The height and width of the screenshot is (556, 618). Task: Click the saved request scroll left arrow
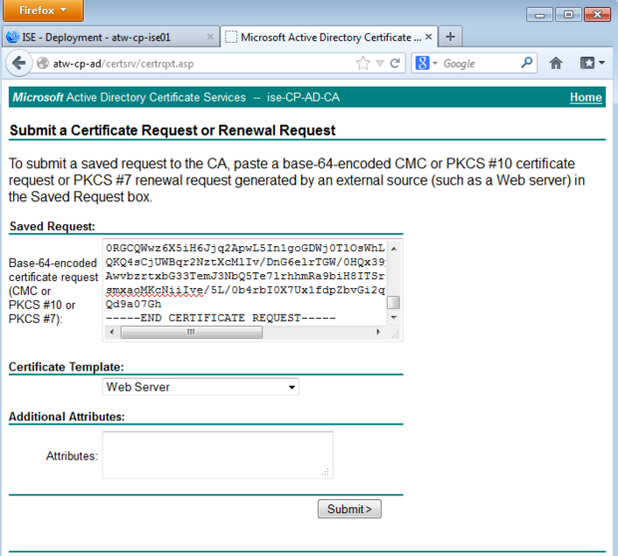coord(112,332)
